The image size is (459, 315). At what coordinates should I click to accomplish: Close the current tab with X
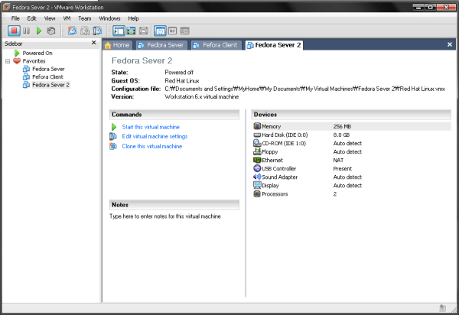pyautogui.click(x=450, y=44)
